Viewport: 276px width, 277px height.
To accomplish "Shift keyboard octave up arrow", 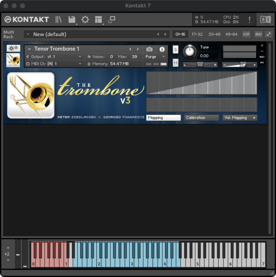I will coord(8,248).
